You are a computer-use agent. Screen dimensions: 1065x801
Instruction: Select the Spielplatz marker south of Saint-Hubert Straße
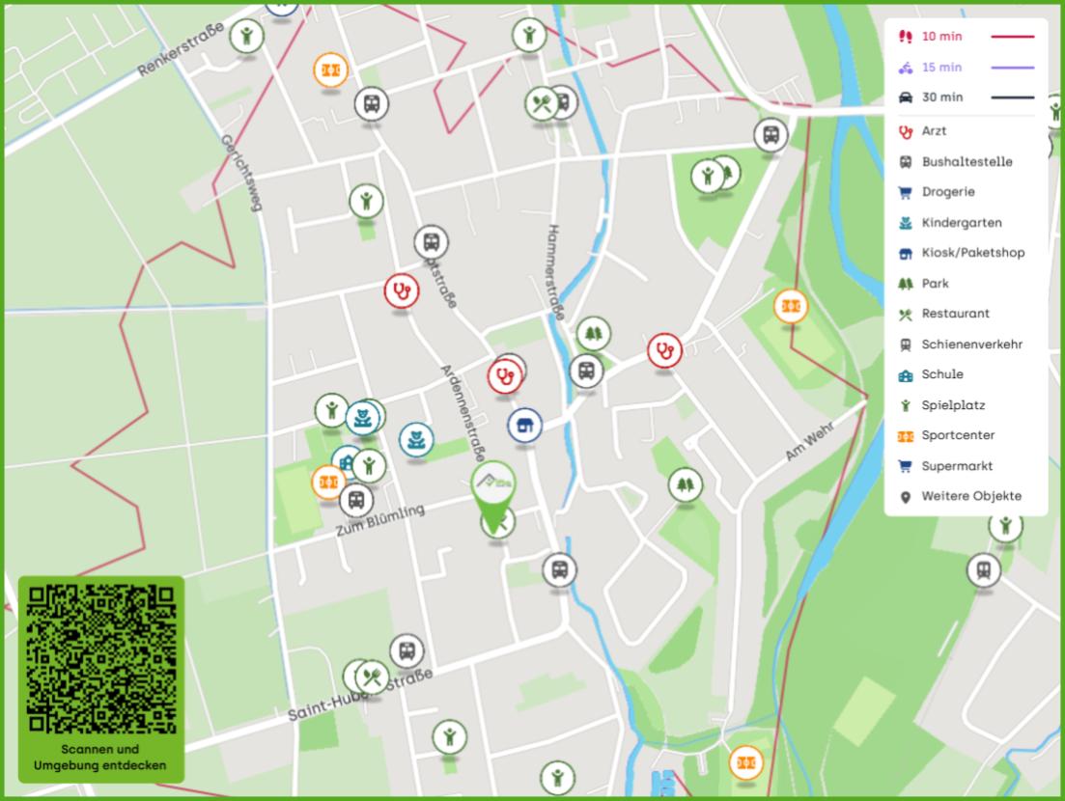450,736
